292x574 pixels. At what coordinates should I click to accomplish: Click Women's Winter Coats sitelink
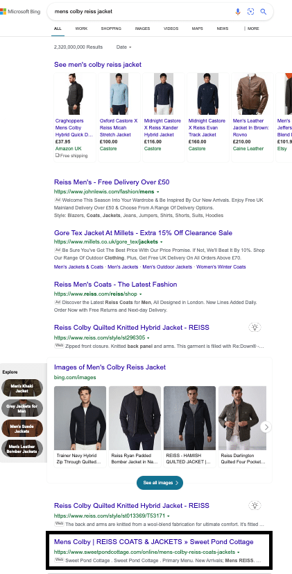pos(221,267)
